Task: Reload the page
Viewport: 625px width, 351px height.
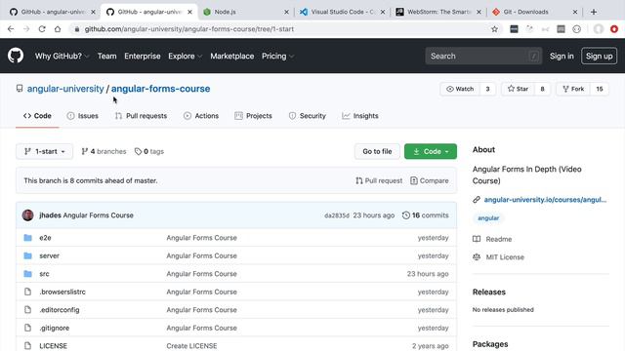Action: coord(42,29)
